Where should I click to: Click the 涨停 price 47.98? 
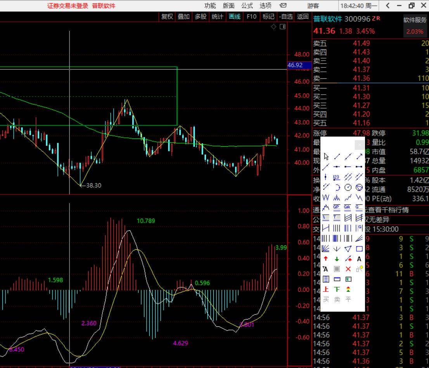pyautogui.click(x=361, y=133)
